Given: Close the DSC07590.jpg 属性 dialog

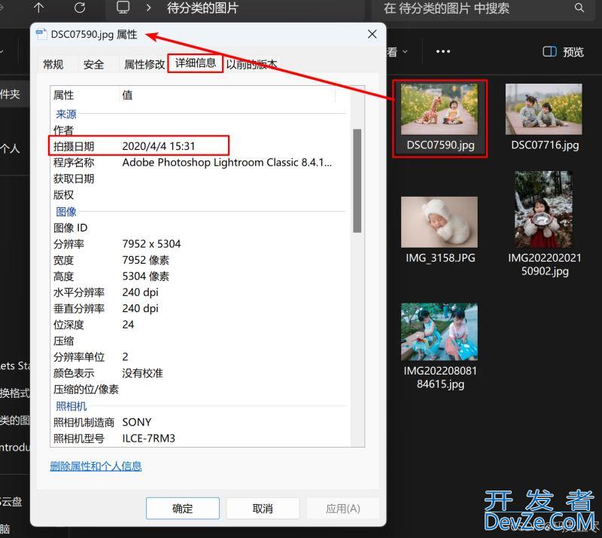Looking at the screenshot, I should 372,34.
